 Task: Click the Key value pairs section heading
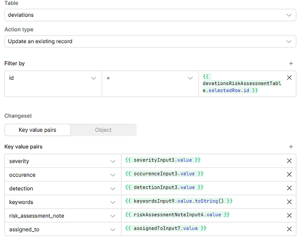[23, 146]
